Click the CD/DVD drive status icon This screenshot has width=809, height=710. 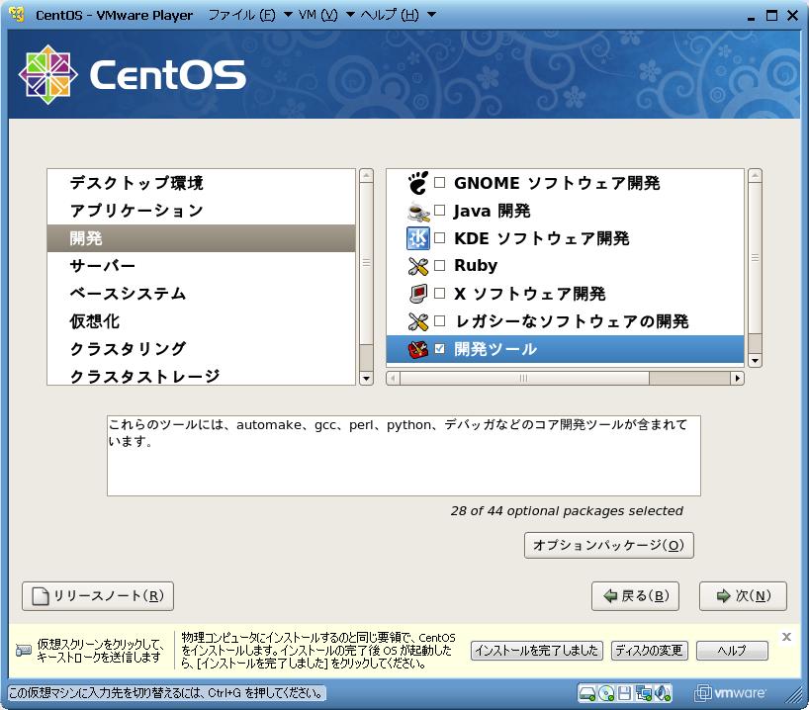[606, 692]
